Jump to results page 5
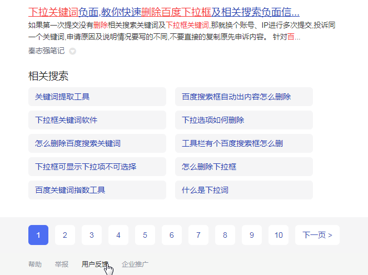Screen dimensions: 368x275 [145, 235]
